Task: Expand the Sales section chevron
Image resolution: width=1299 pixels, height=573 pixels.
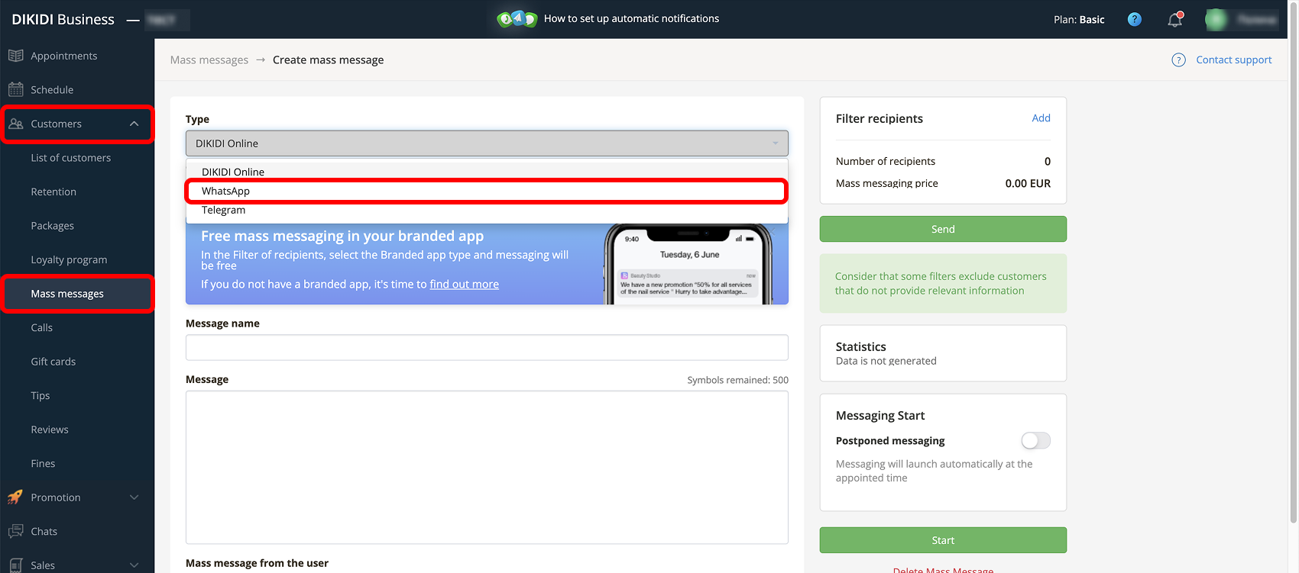Action: [134, 565]
